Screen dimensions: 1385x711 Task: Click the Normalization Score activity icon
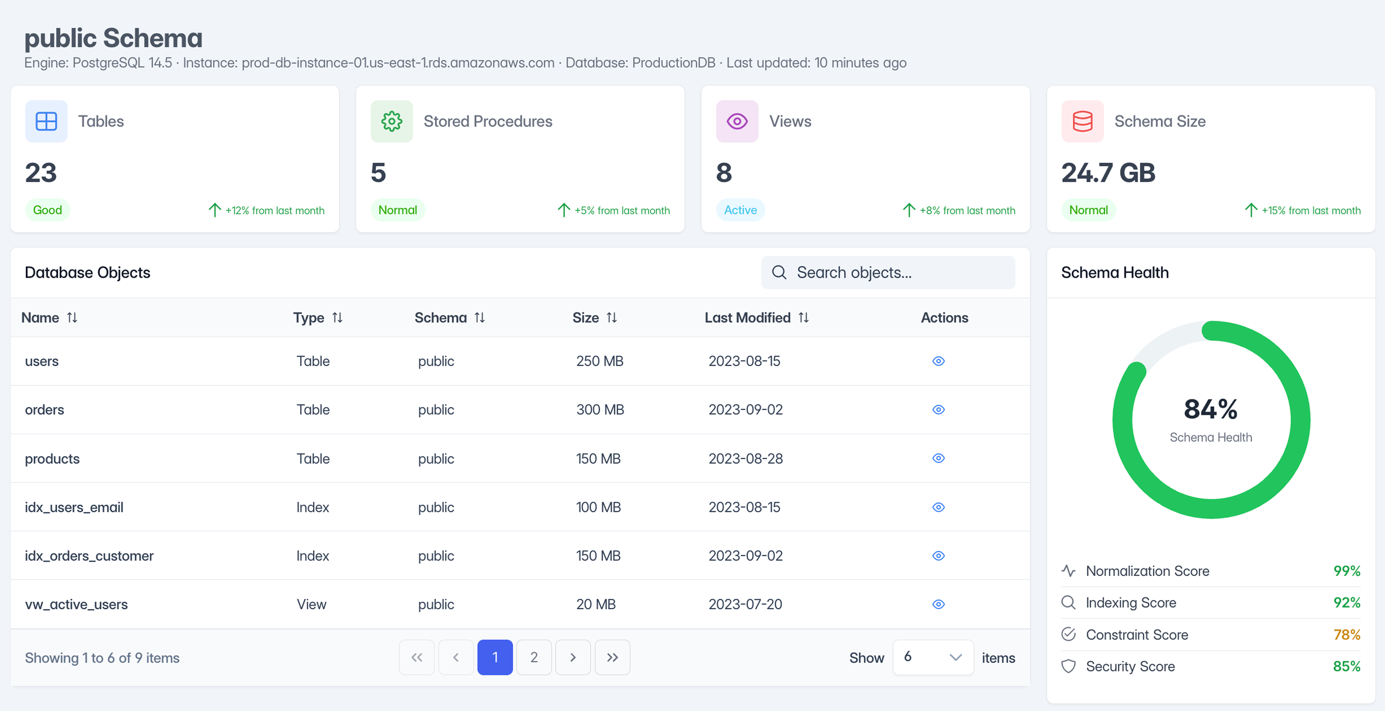click(x=1068, y=571)
